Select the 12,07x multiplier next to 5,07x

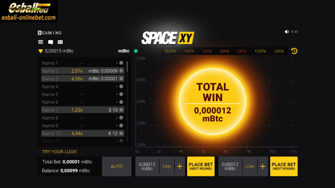[260, 51]
